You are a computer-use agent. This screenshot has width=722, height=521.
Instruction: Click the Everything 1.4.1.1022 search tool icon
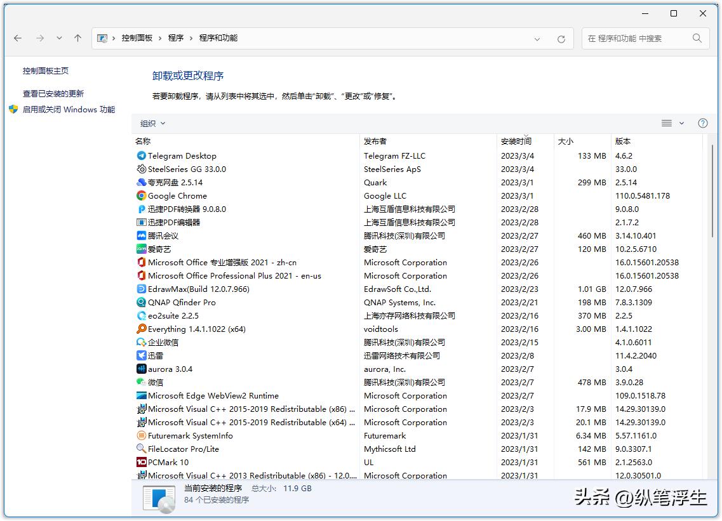pos(141,329)
